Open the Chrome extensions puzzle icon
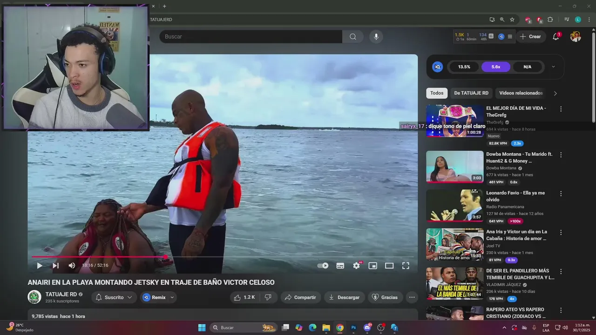The width and height of the screenshot is (596, 335). (550, 20)
